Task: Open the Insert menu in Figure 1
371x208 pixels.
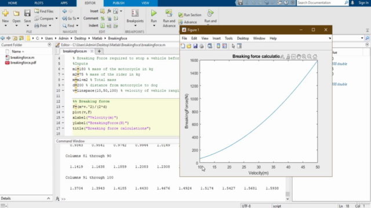Action: (x=216, y=38)
